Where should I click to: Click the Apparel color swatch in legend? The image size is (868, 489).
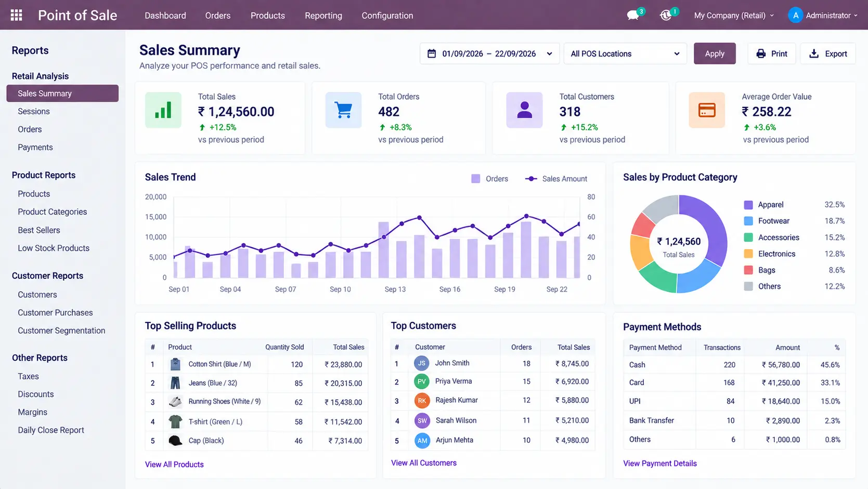[x=748, y=205]
